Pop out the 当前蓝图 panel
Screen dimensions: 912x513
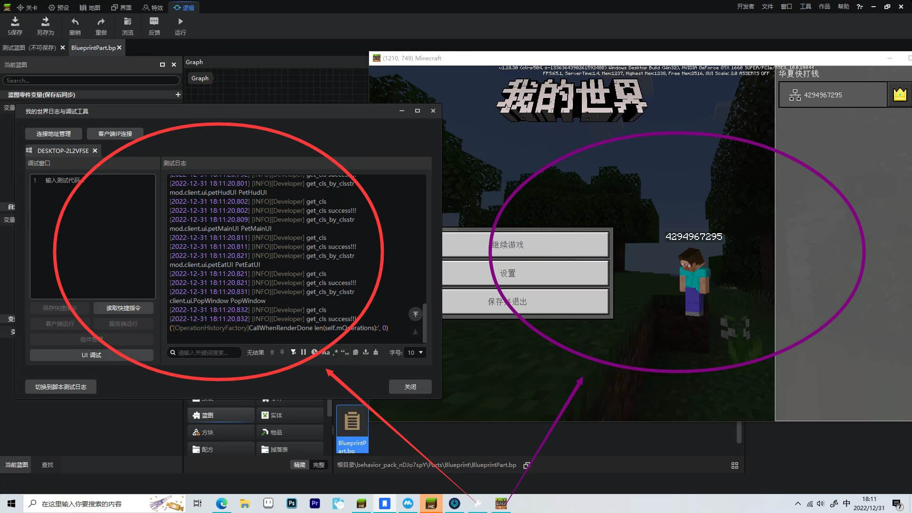pos(162,65)
